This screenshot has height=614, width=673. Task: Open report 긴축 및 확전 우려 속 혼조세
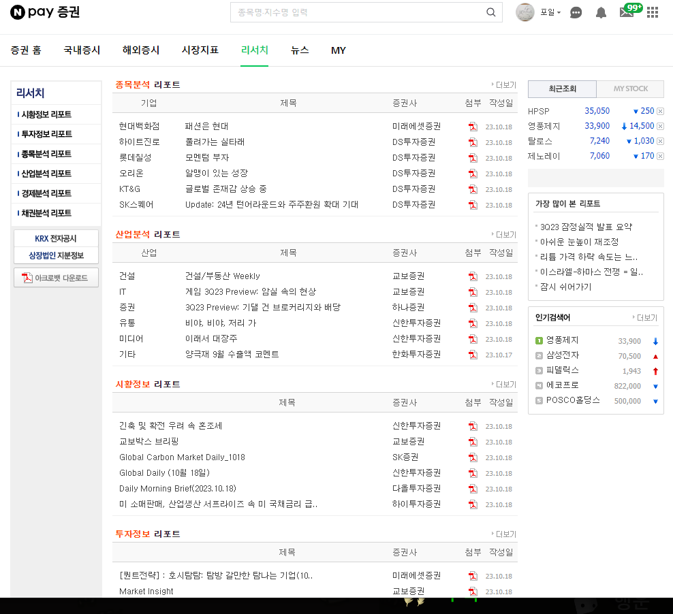coord(170,426)
